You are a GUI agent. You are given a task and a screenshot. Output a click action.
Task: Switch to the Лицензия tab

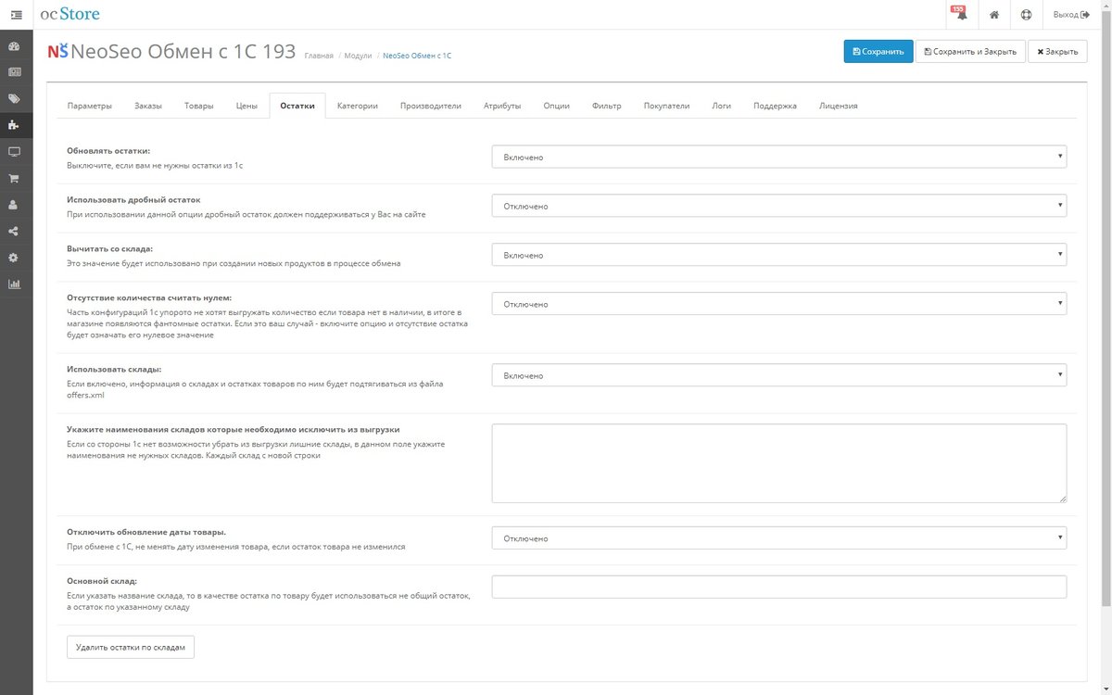point(839,106)
